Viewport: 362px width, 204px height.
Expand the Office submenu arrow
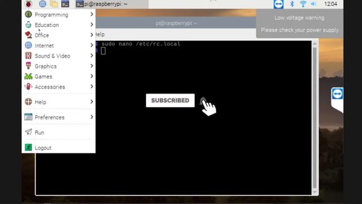click(x=92, y=35)
